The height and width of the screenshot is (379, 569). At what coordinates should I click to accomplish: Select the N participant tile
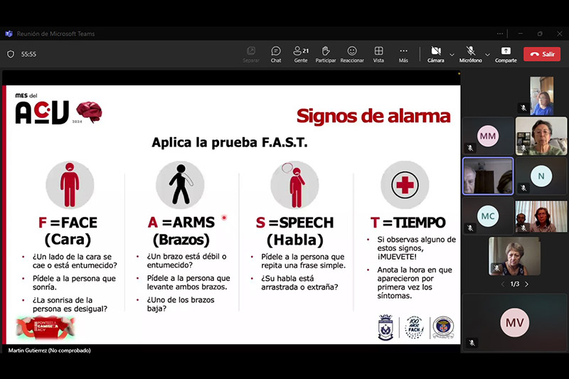pos(541,176)
